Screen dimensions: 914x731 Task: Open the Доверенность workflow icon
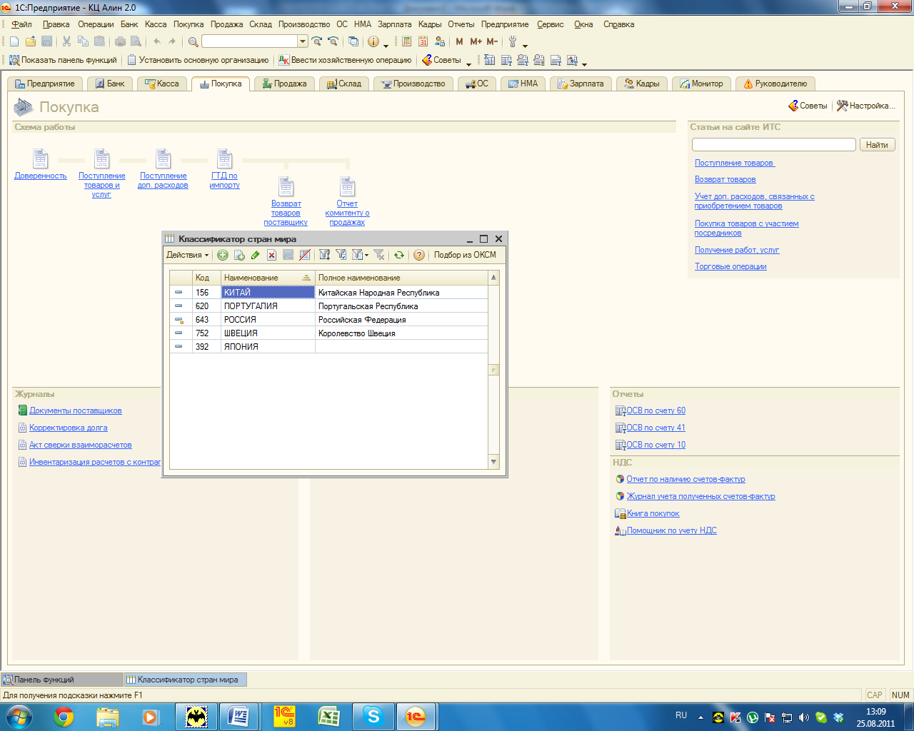(x=41, y=158)
